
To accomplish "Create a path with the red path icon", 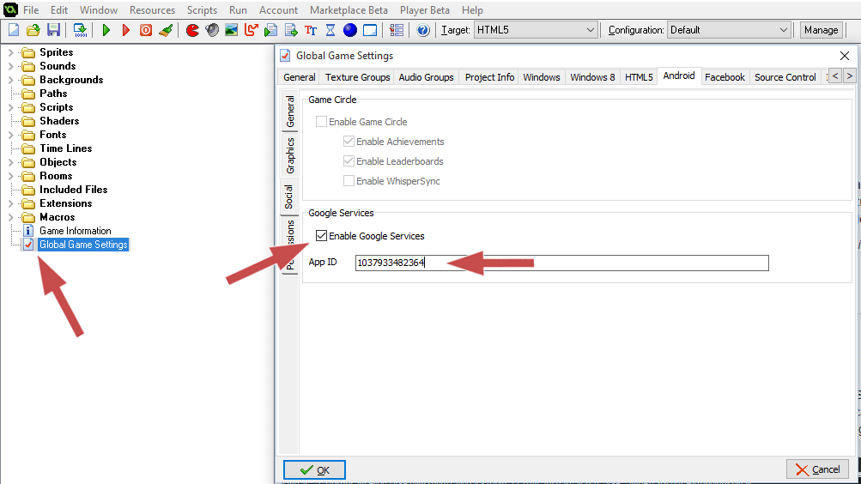I will pyautogui.click(x=251, y=30).
